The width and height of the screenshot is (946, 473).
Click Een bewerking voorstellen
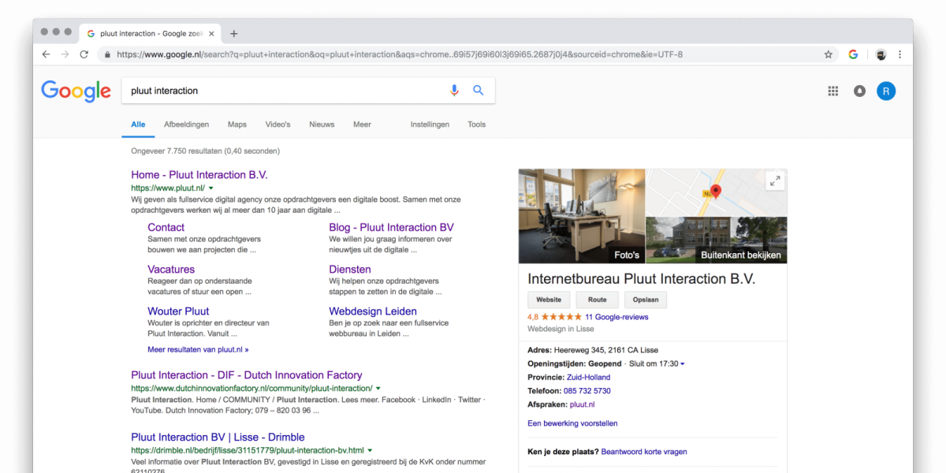[x=572, y=423]
